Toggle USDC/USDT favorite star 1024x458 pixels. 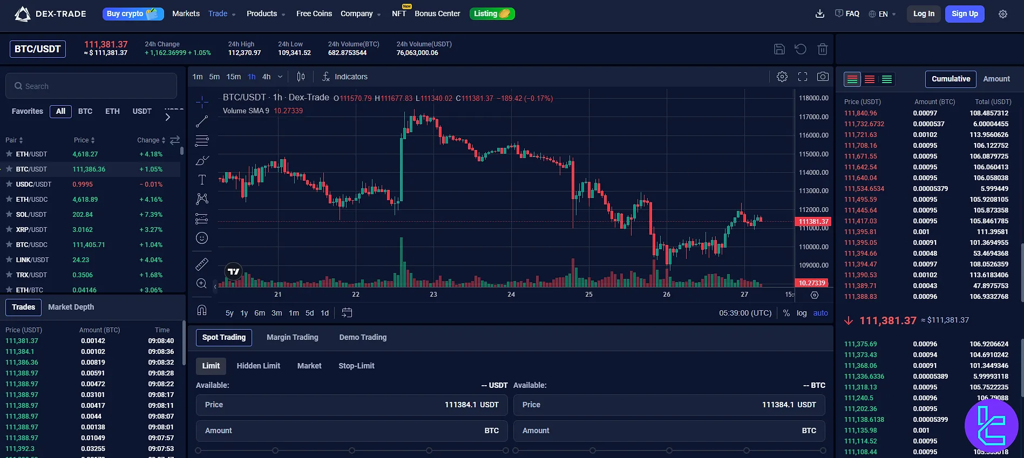click(x=9, y=184)
